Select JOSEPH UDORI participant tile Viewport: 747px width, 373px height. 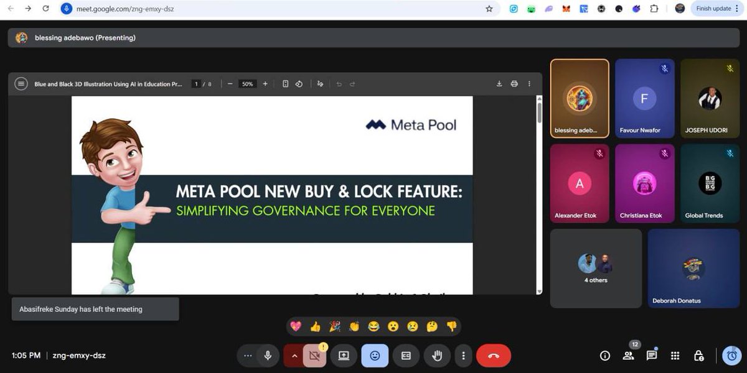(x=710, y=98)
